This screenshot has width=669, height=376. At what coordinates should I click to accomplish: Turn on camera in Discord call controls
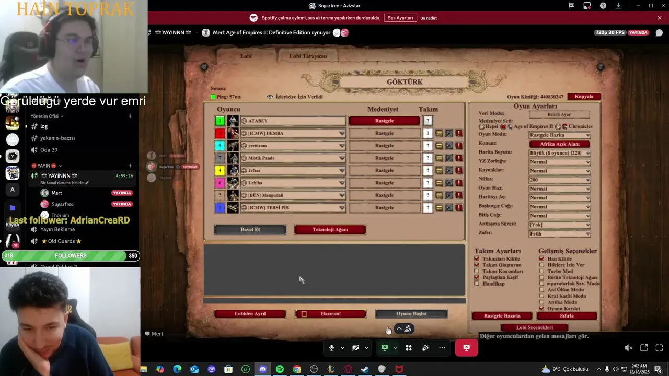point(355,348)
